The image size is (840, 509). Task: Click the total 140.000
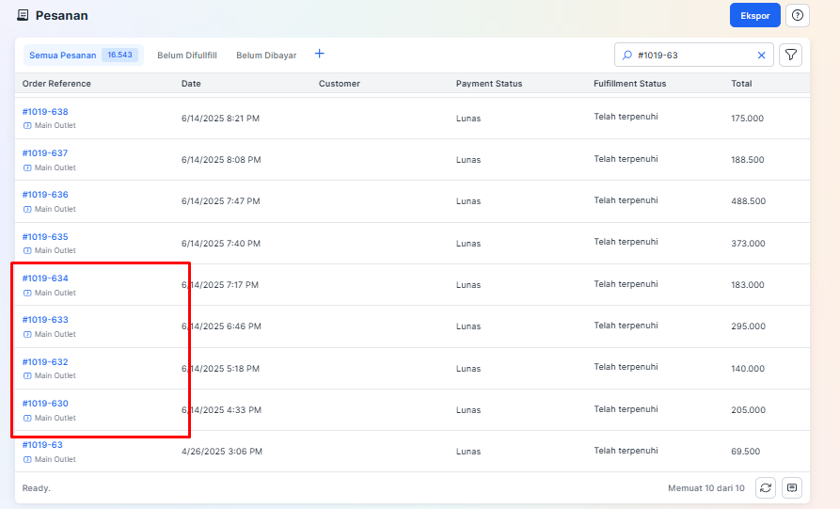tap(748, 369)
